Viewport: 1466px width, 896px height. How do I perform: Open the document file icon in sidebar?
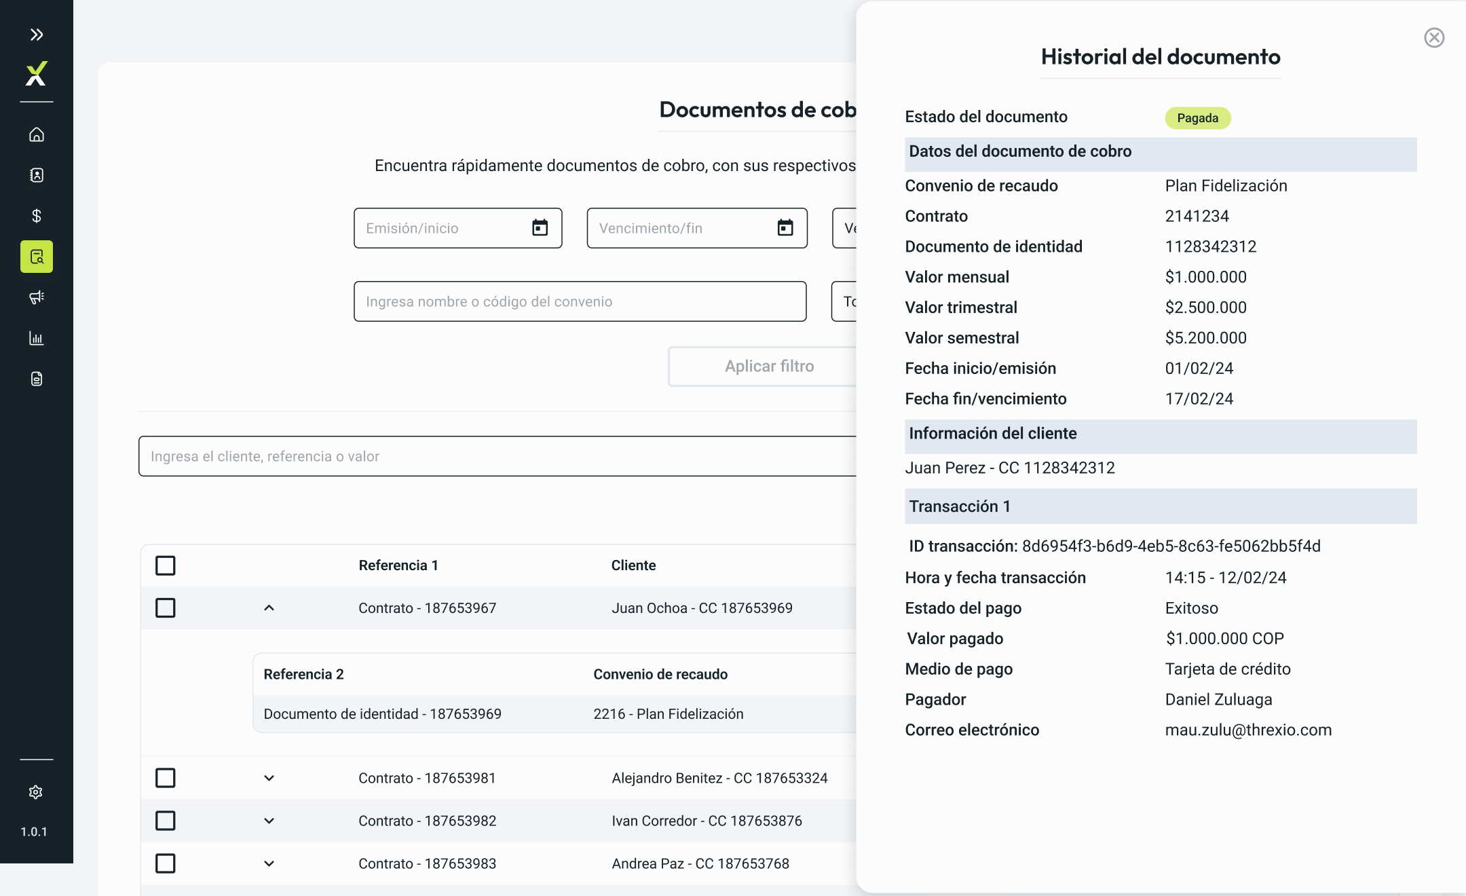[x=37, y=379]
